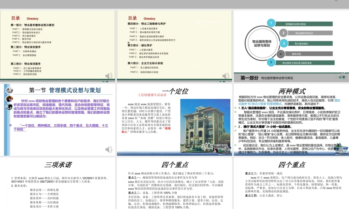349x209 pixels.
Task: Select the gray bar 服务内容
Action: coord(309,54)
